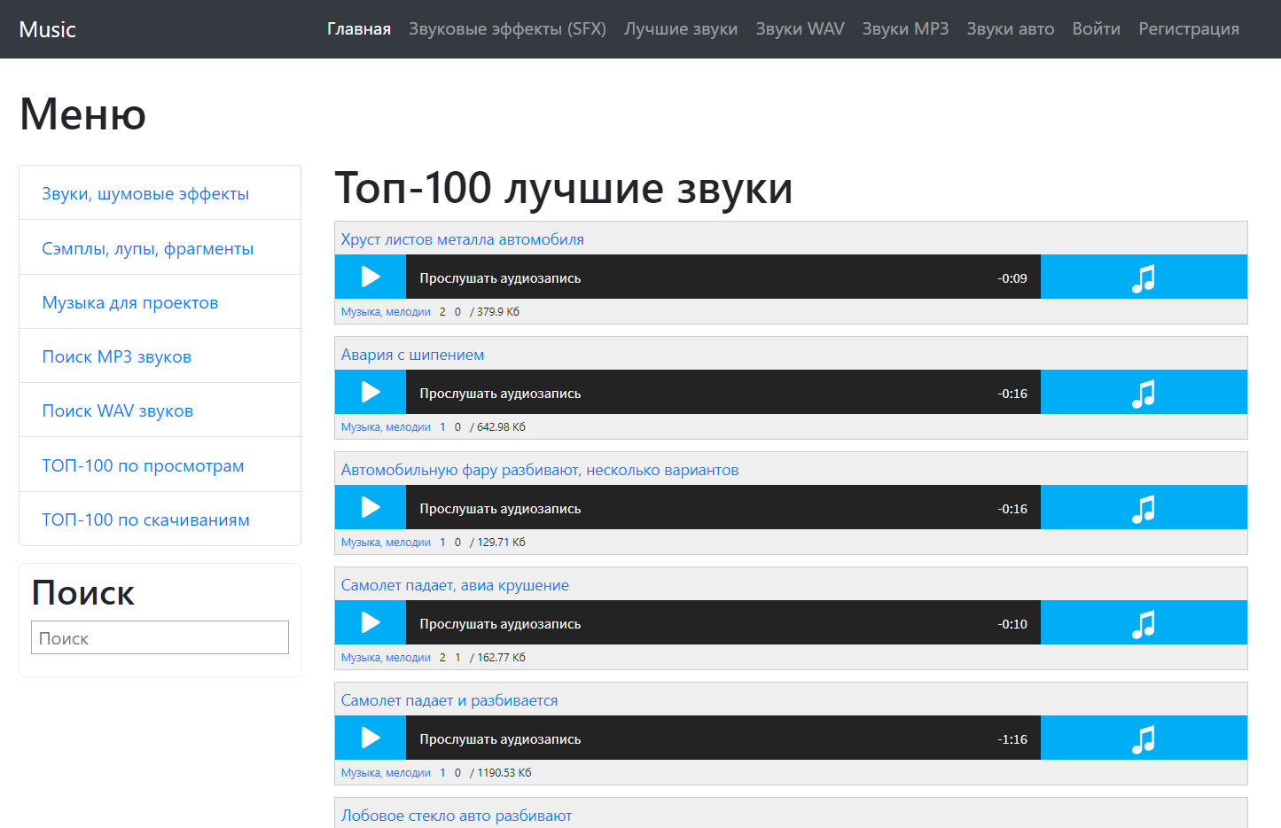Open the 'Лобовое стекло авто разбивают' title link
This screenshot has height=828, width=1281.
pos(456,816)
